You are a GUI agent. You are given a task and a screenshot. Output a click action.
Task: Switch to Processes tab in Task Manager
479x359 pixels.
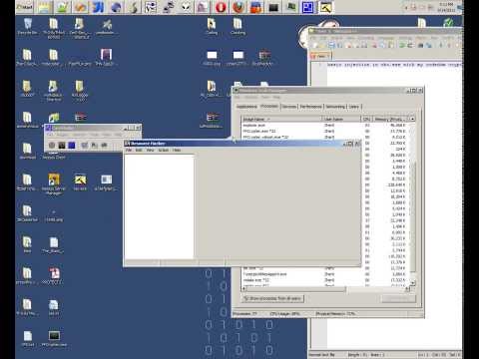pyautogui.click(x=269, y=106)
